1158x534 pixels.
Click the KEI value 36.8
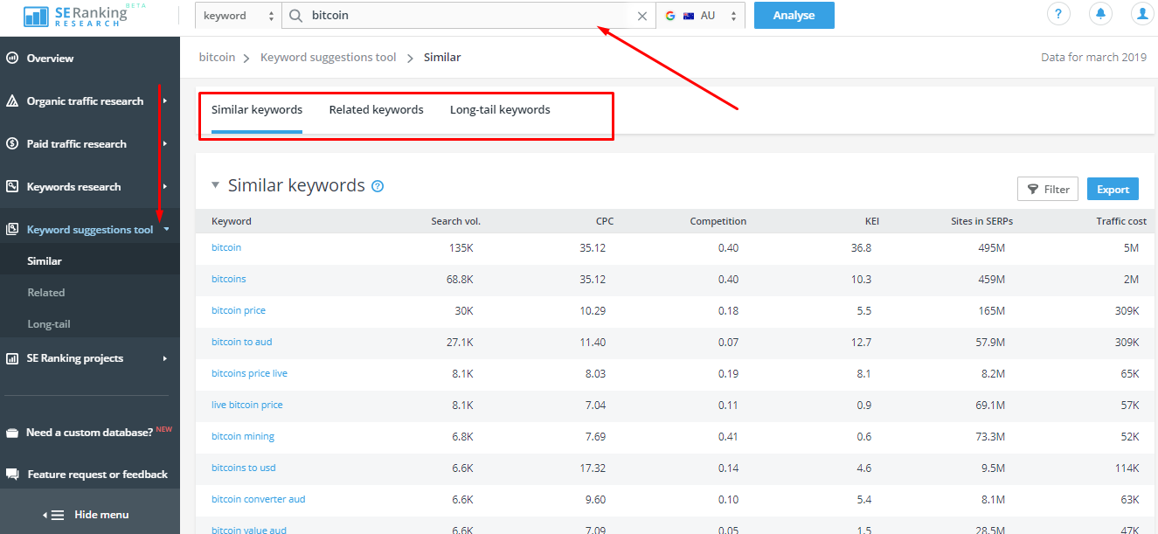[x=862, y=248]
